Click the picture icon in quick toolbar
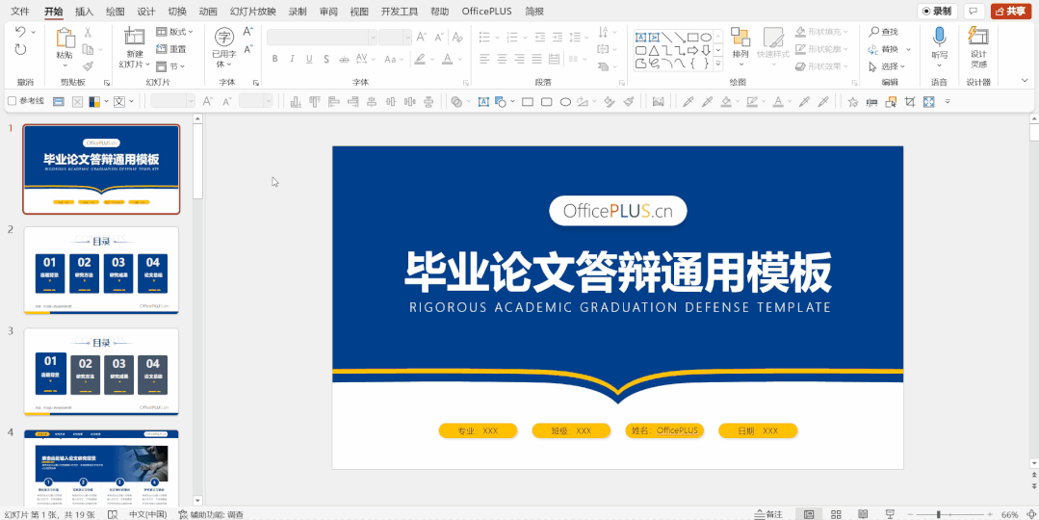The height and width of the screenshot is (520, 1039). click(658, 102)
